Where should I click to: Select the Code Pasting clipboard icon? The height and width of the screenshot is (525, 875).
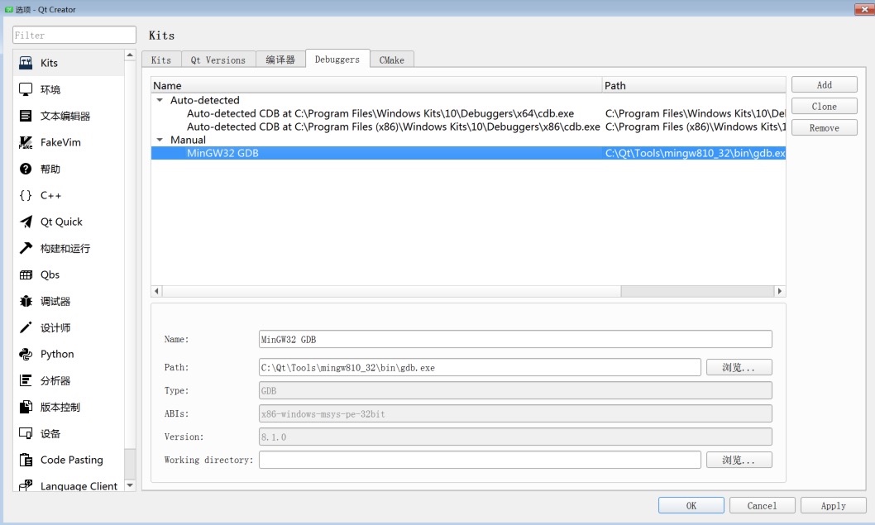(x=26, y=460)
